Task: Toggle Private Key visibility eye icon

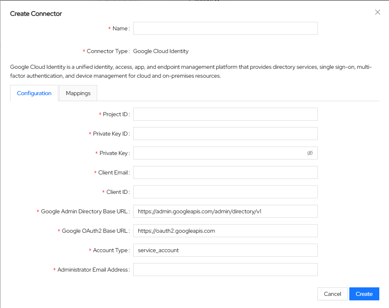Action: 310,153
